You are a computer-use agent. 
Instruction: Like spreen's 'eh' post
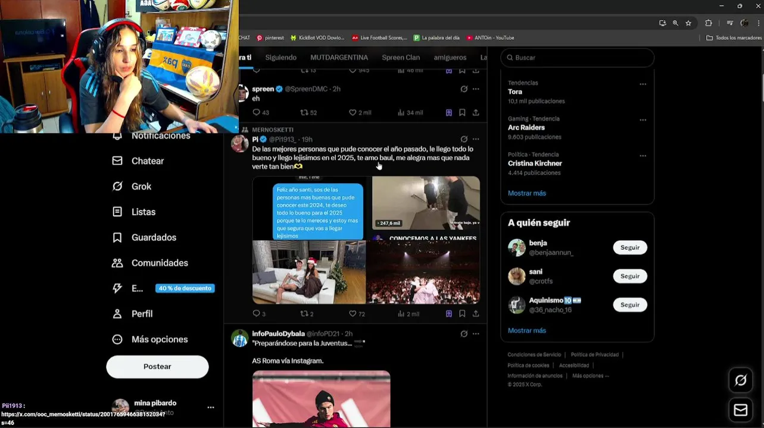tap(353, 112)
